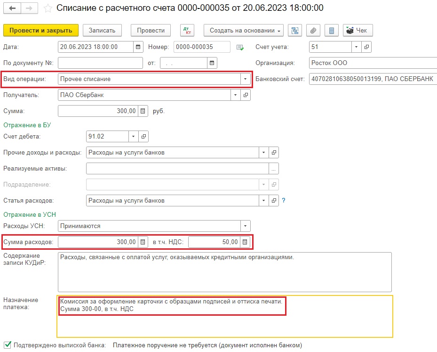Click the Провести и закрыть button
This screenshot has width=437, height=352.
41,31
